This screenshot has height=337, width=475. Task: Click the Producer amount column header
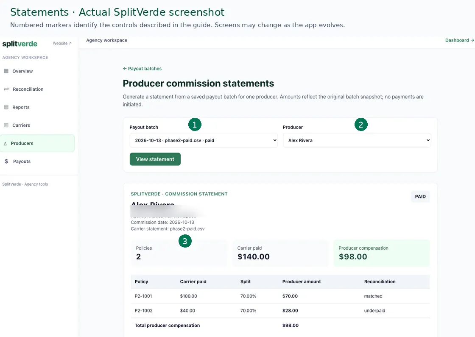point(302,281)
